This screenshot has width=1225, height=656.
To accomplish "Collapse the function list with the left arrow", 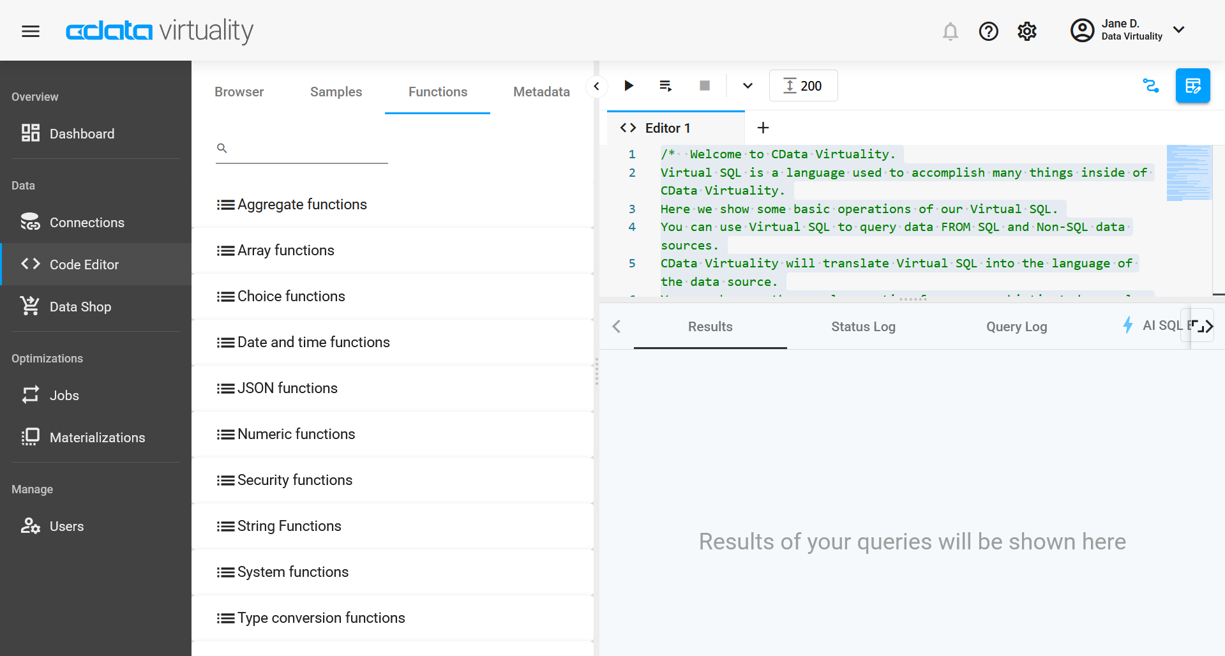I will (596, 86).
